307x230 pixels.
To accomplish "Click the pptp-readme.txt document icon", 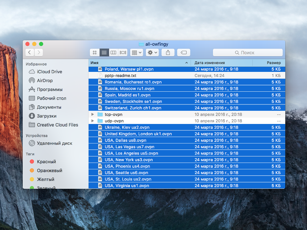I will pos(100,75).
